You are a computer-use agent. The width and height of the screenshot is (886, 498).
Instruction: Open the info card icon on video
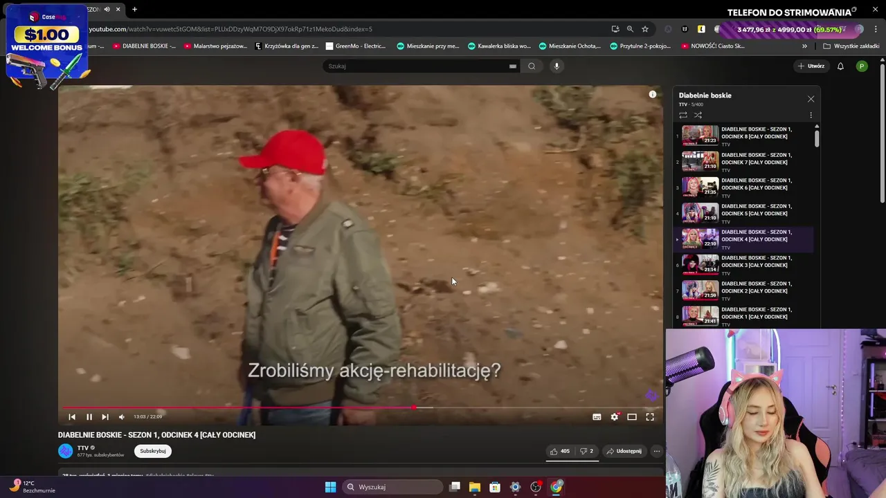click(x=652, y=94)
